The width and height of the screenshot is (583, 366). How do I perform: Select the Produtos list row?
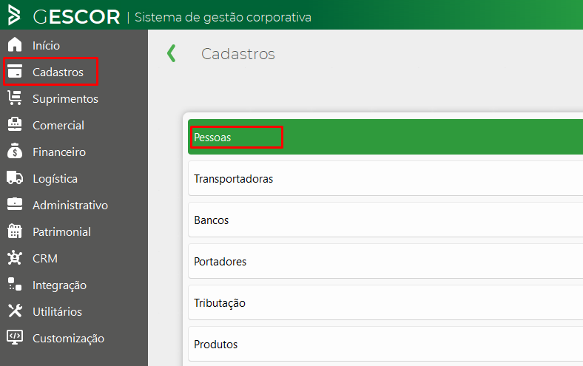click(385, 344)
